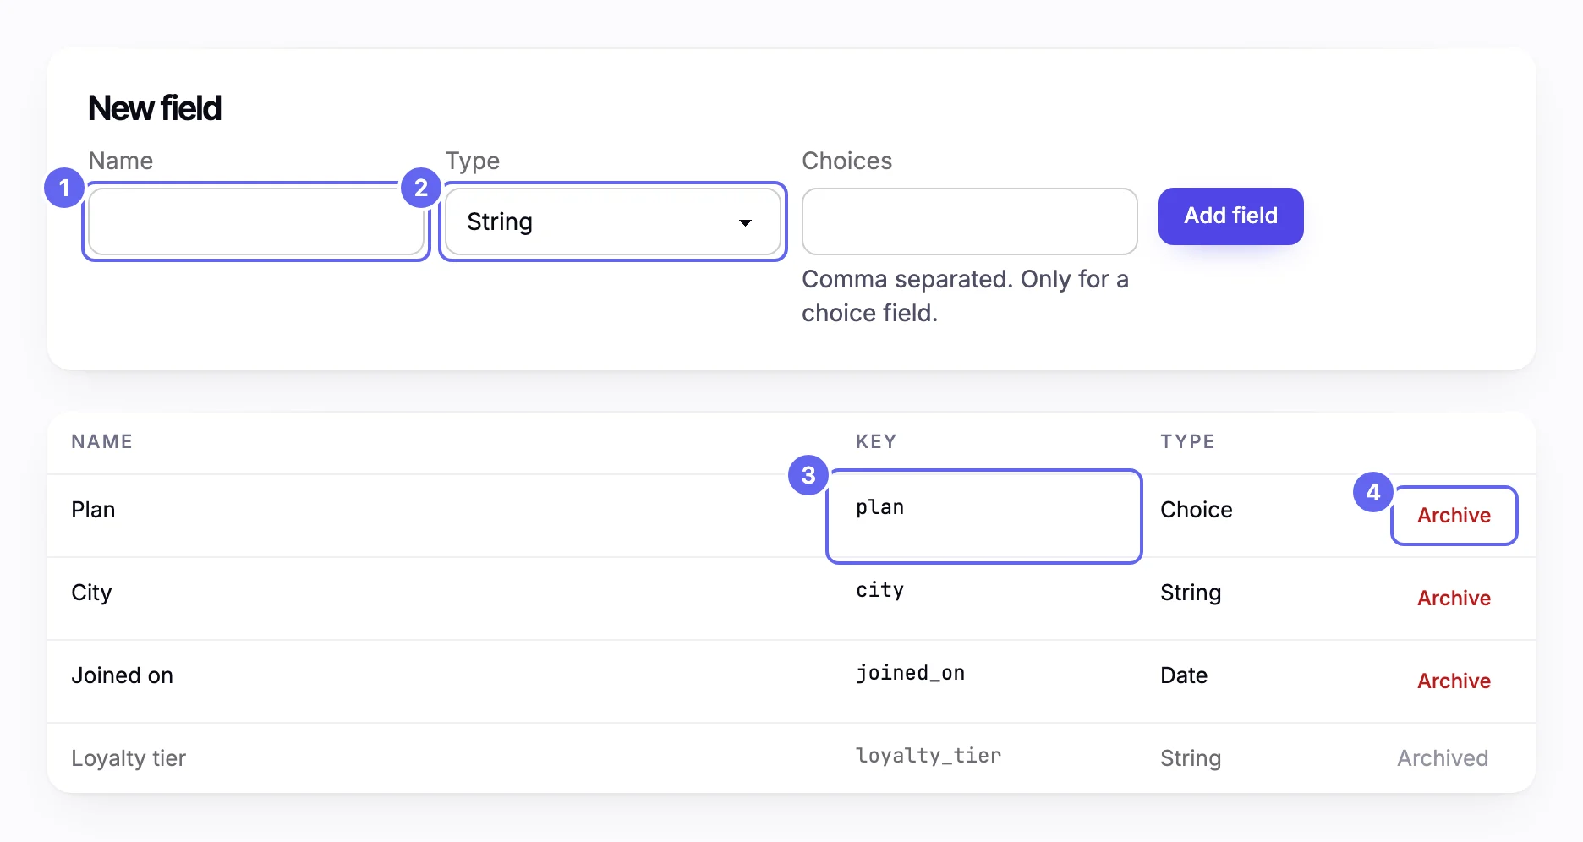Image resolution: width=1583 pixels, height=842 pixels.
Task: Click the 'Choices' field label
Action: point(846,161)
